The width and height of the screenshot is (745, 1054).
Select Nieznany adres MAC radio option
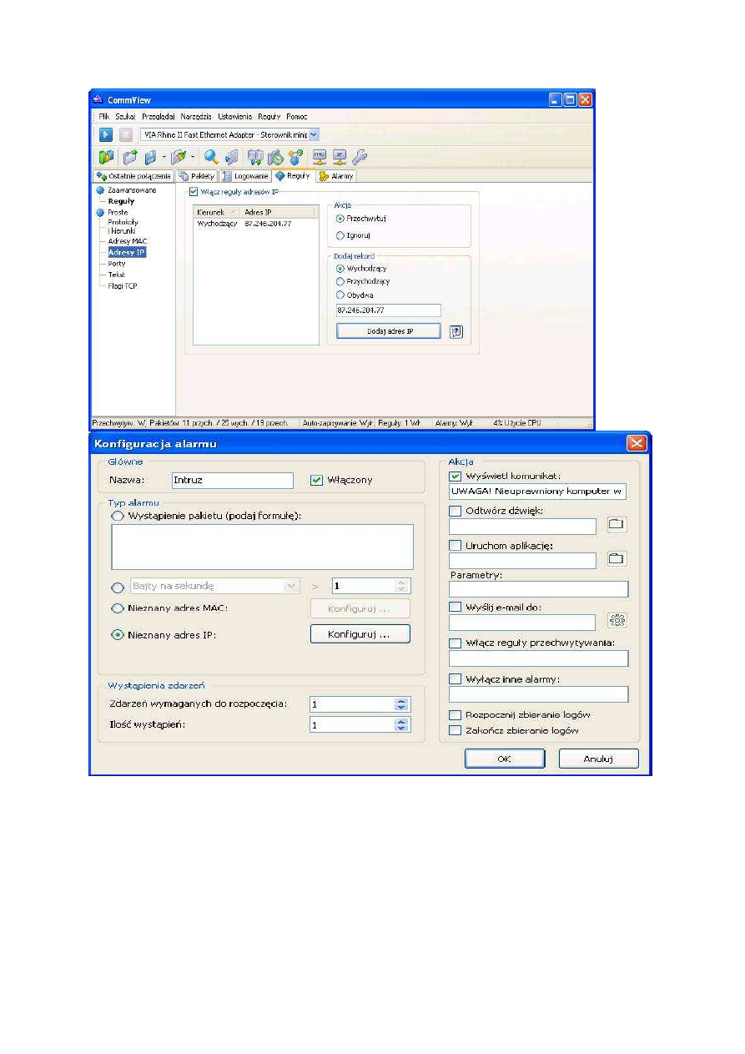(118, 608)
